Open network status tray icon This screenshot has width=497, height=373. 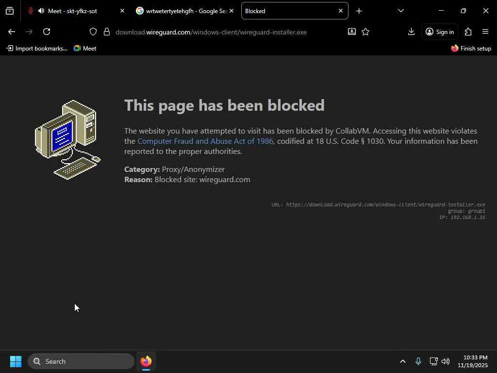[x=433, y=361]
